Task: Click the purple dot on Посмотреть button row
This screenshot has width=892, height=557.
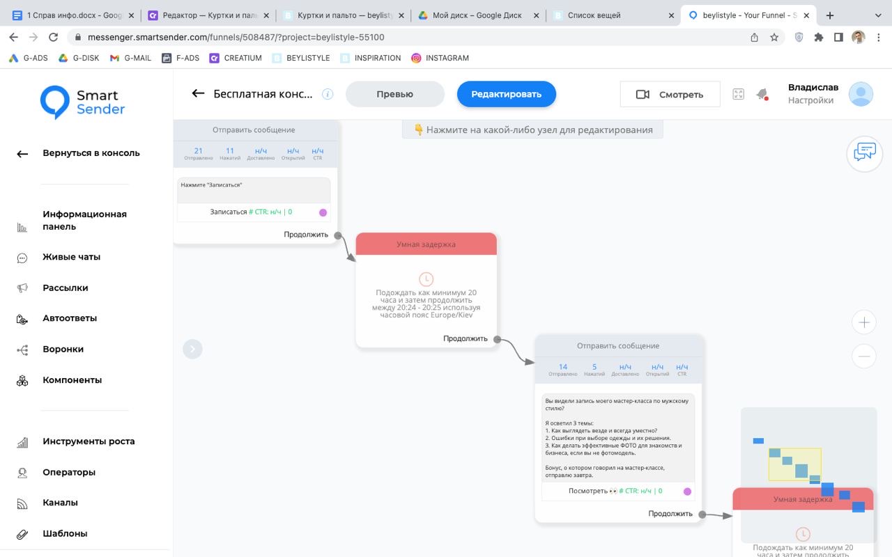Action: [x=687, y=492]
